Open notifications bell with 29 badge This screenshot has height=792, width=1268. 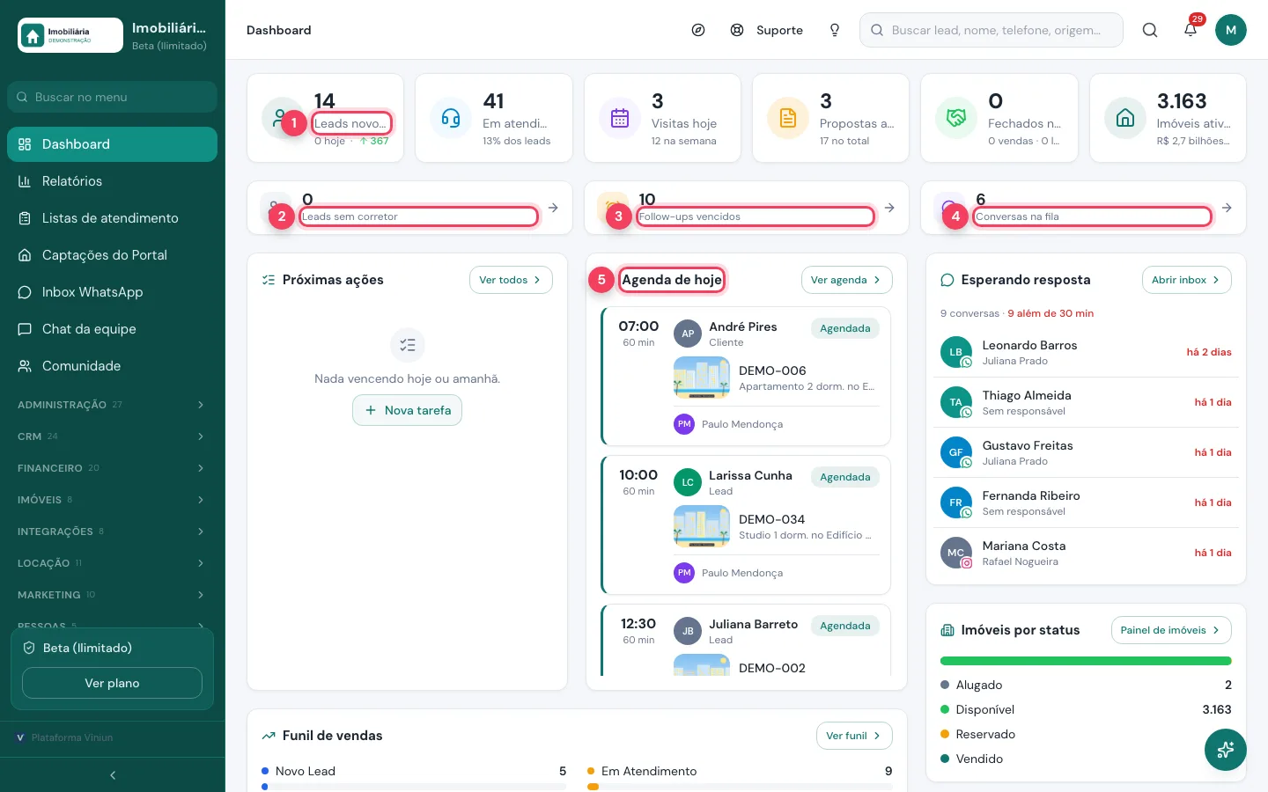click(x=1191, y=30)
